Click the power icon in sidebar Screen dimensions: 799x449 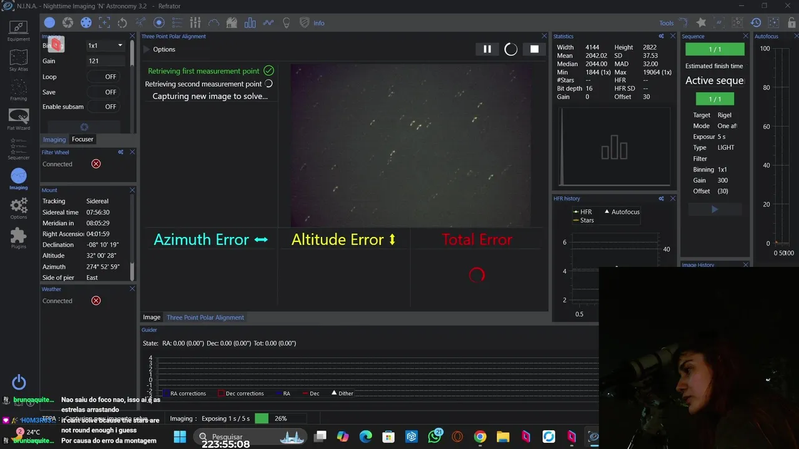coord(19,382)
